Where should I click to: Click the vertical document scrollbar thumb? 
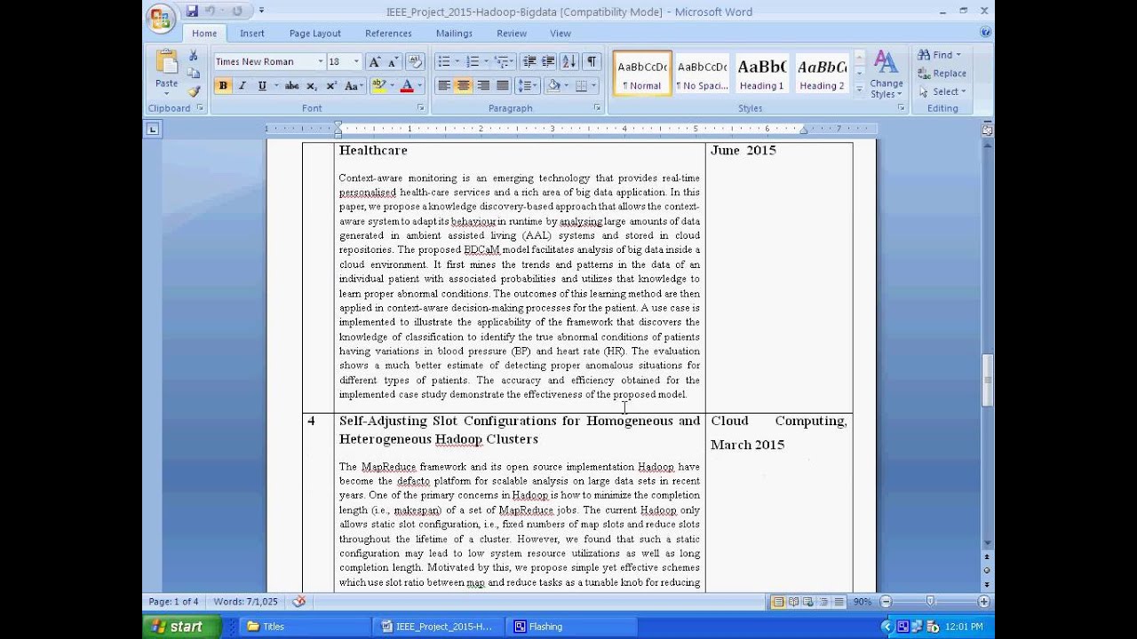(987, 381)
